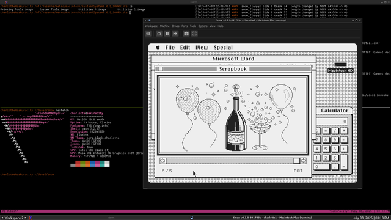Click the Calculator 1 key
Screen dimensions: 391x220
tap(316, 158)
